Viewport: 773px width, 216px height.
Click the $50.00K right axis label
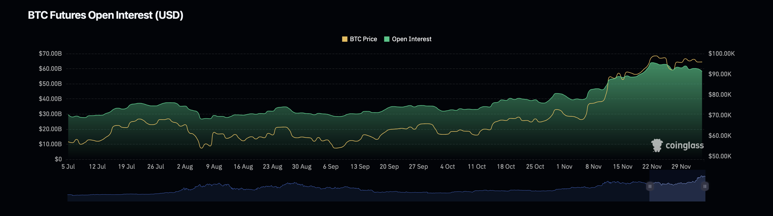coord(720,156)
